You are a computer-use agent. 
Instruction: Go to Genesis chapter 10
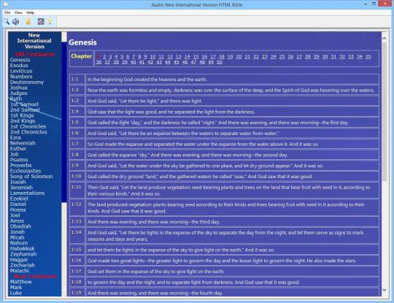click(152, 56)
